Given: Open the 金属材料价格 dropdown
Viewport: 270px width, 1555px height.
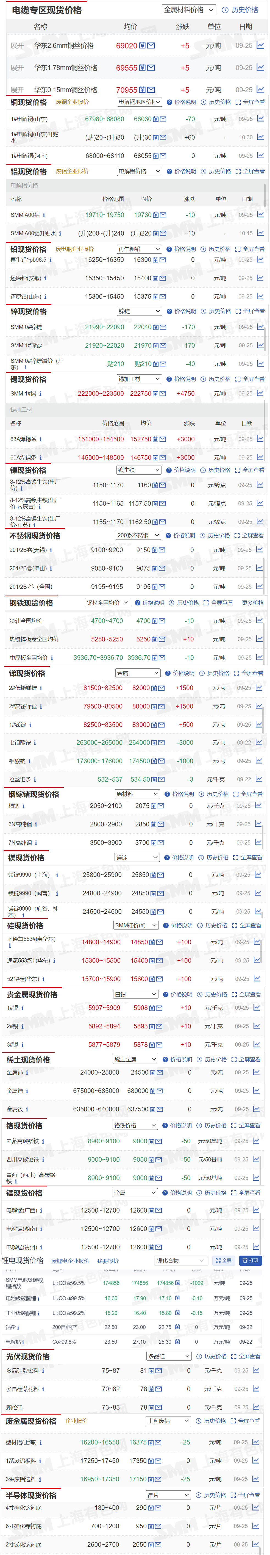Looking at the screenshot, I should pos(189,10).
